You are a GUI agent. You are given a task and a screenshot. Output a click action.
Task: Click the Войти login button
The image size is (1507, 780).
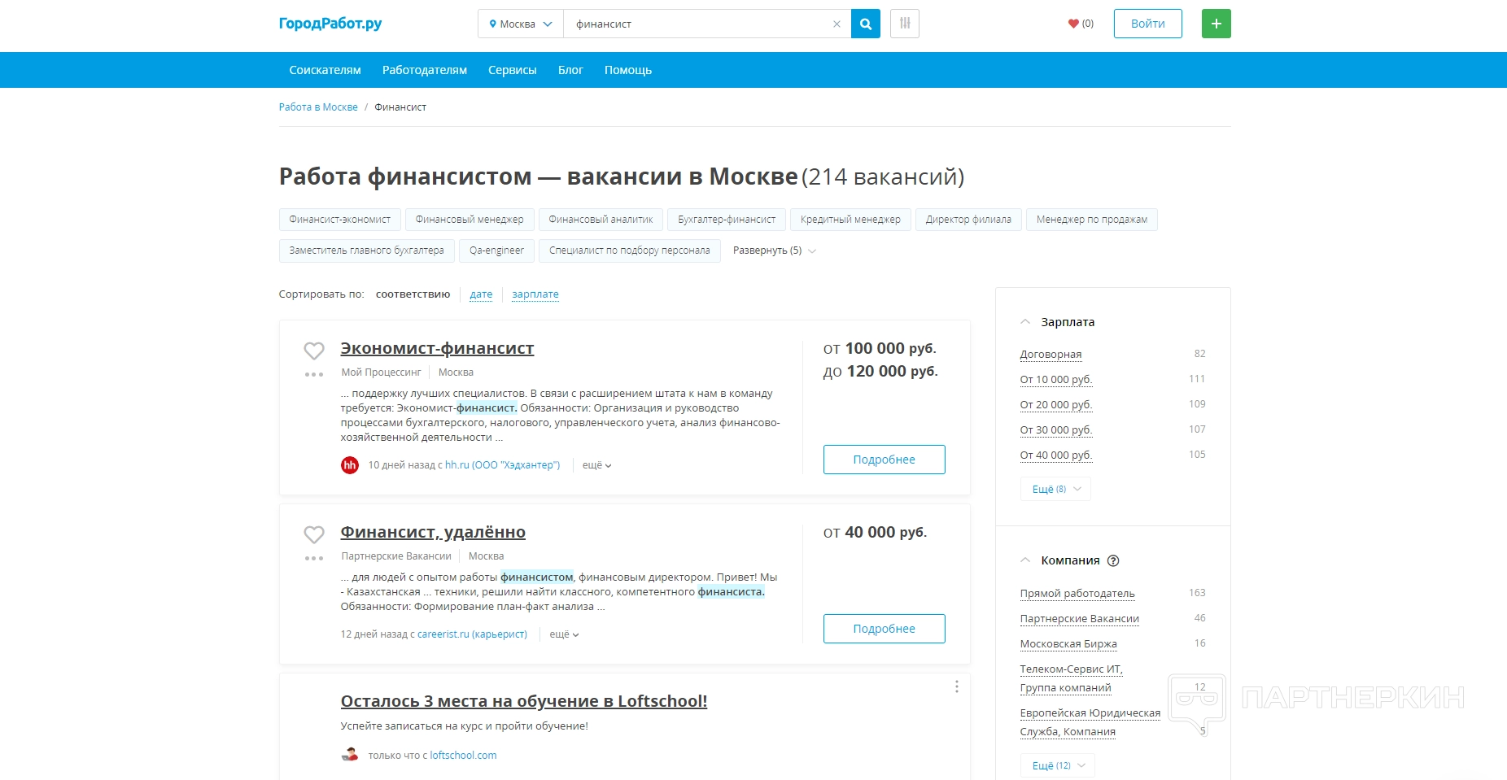(x=1147, y=24)
